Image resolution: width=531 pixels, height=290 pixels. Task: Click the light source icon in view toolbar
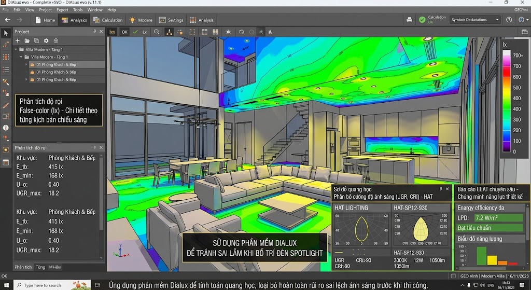pyautogui.click(x=228, y=32)
